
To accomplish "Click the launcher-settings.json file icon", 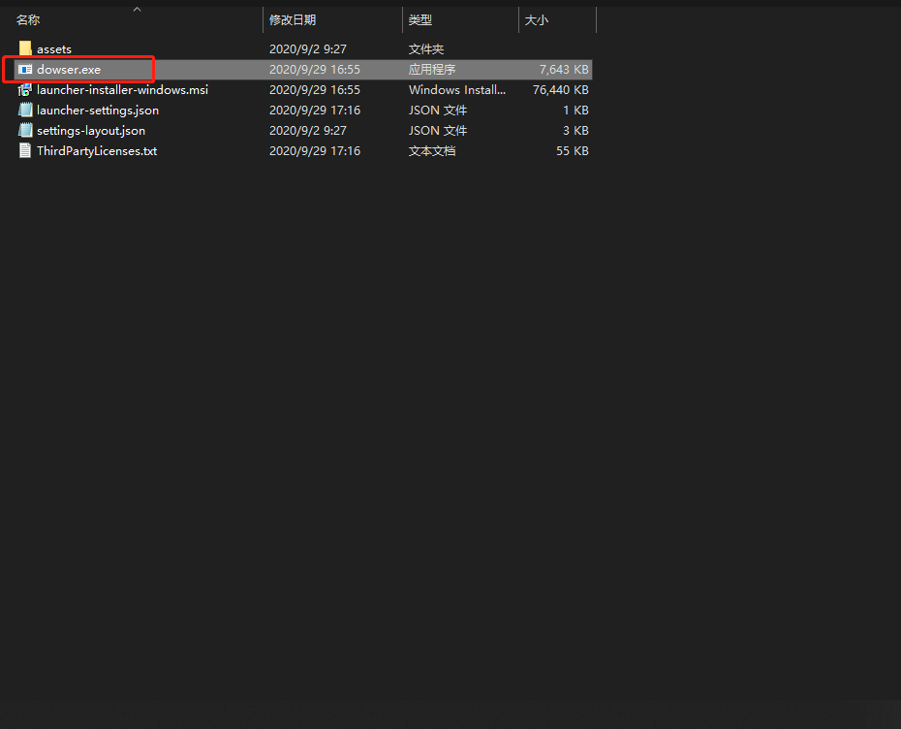I will (x=25, y=110).
